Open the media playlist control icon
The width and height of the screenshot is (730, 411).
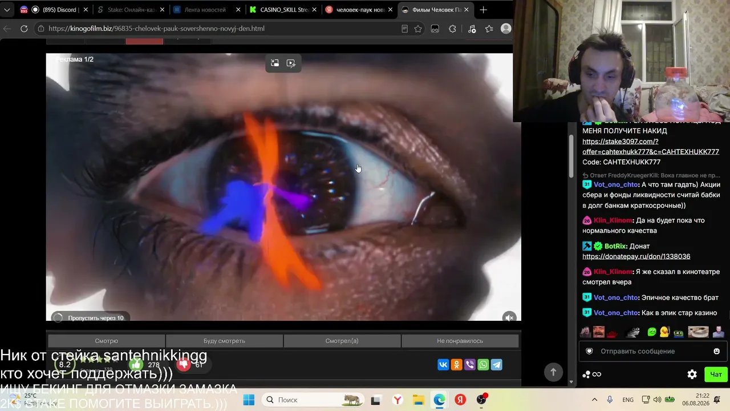point(471,29)
